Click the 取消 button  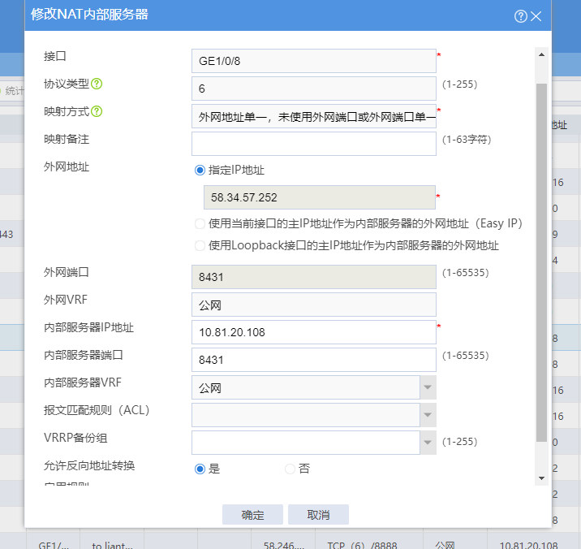click(x=318, y=515)
